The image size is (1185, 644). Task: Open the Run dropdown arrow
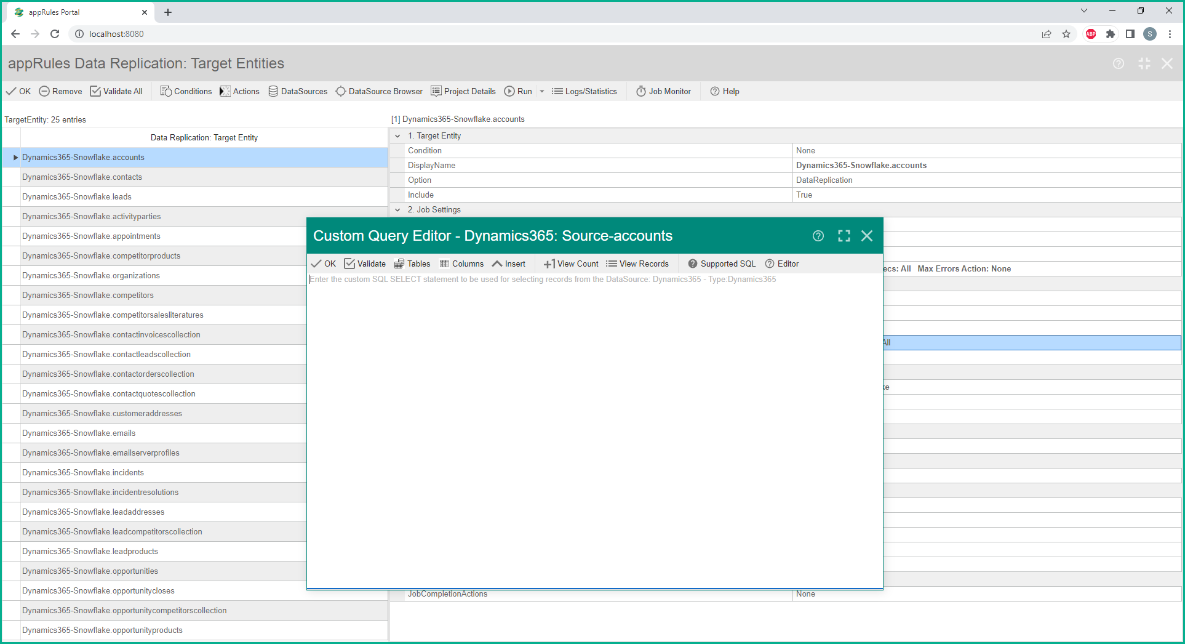pyautogui.click(x=542, y=91)
